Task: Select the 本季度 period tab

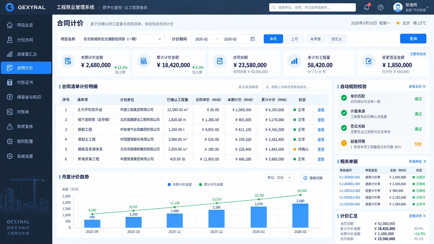Action: (315, 39)
